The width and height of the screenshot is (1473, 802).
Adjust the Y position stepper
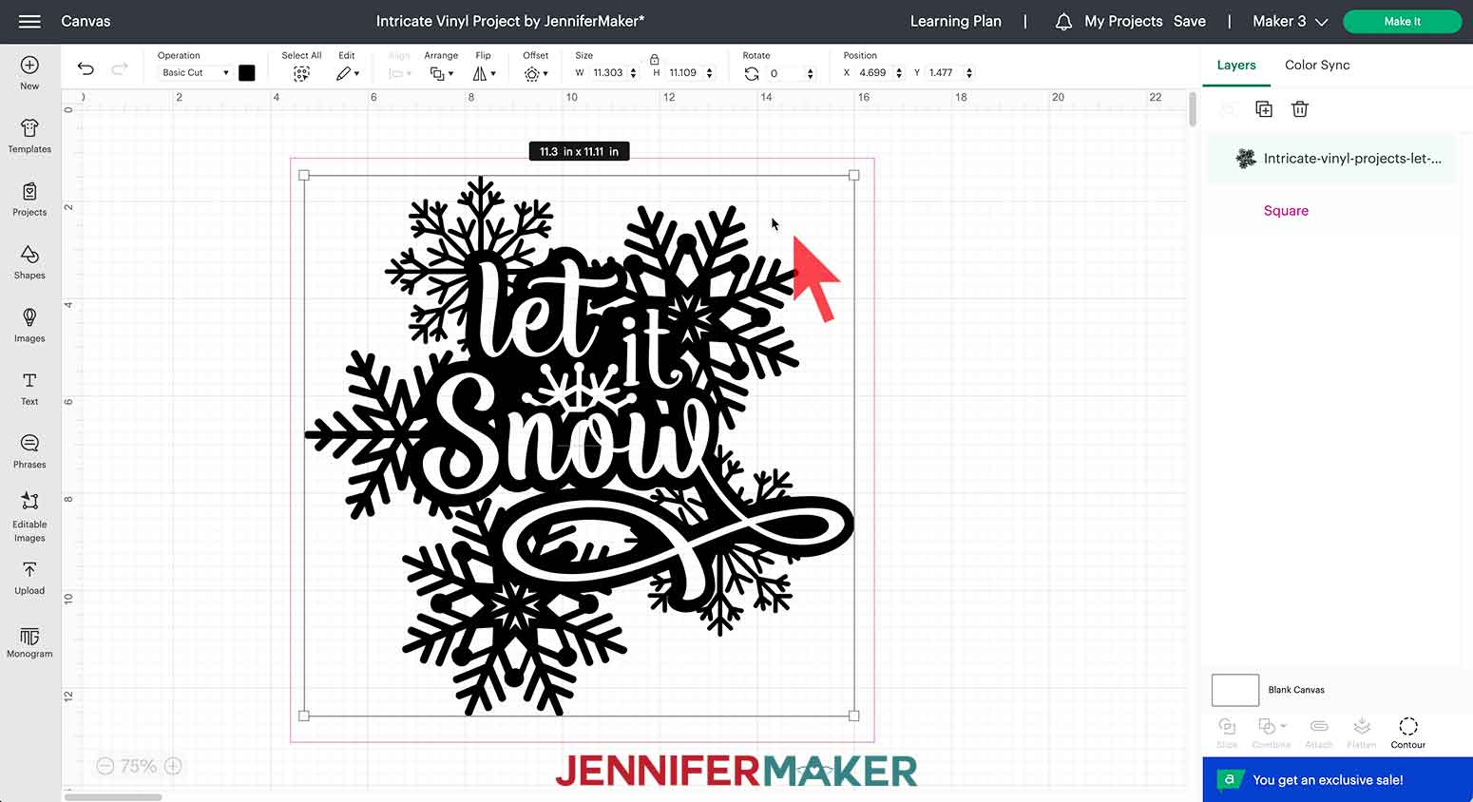point(968,72)
